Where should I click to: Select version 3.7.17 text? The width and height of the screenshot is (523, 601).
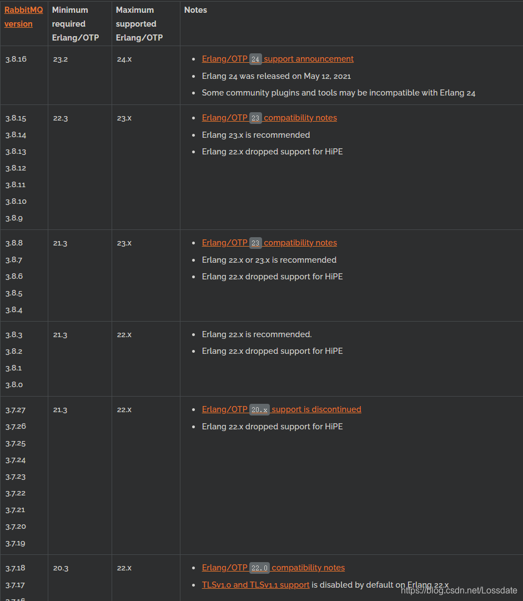tap(15, 585)
